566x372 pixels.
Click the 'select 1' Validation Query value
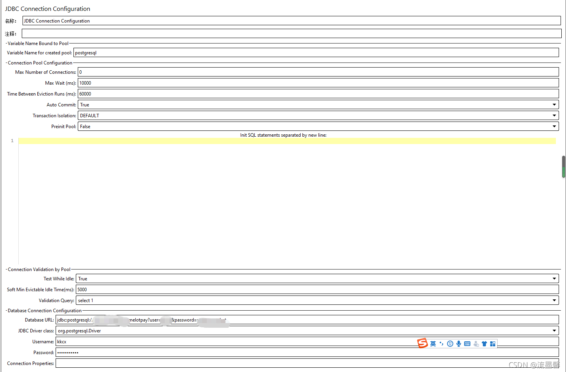coord(86,301)
